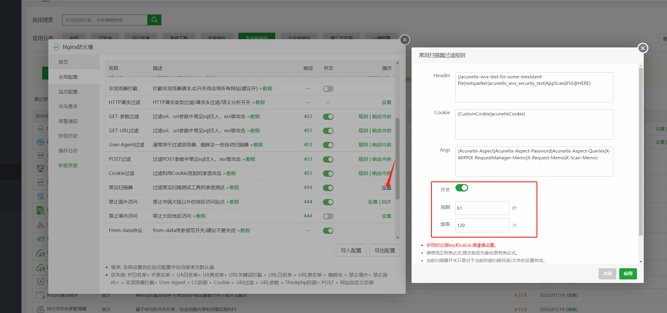The image size is (667, 313).
Task: Open 响应内容 for POST过滤
Action: click(x=382, y=159)
